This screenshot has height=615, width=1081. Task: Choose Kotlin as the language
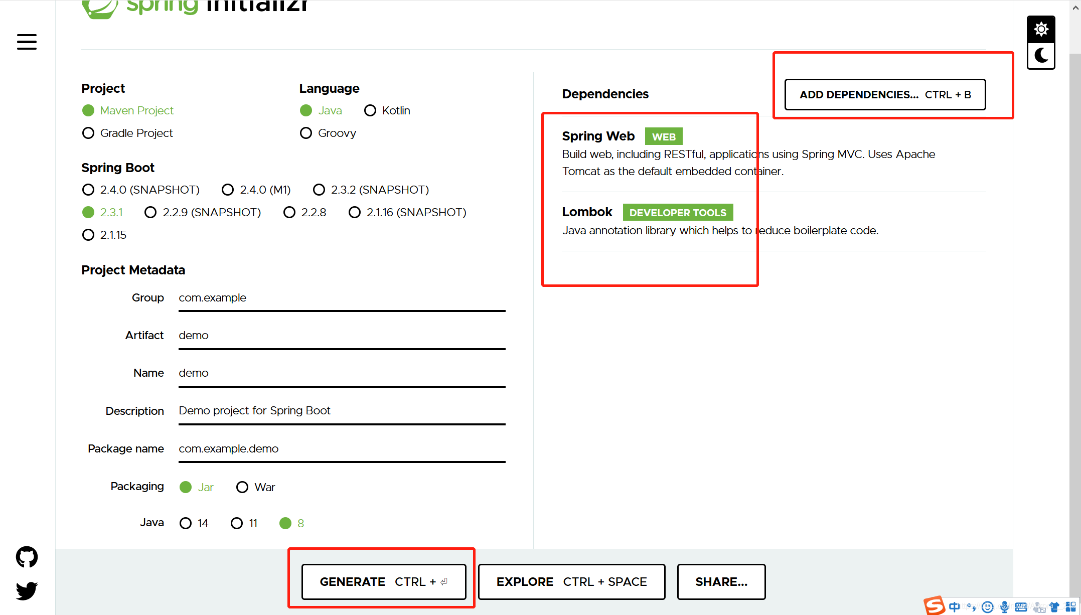coord(370,110)
